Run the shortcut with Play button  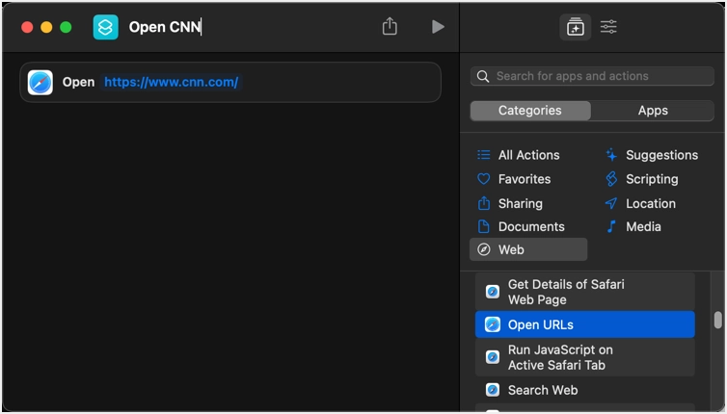point(438,27)
